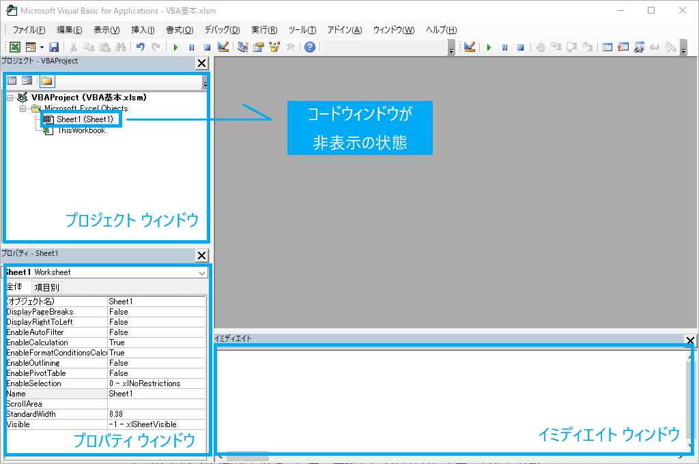Toggle Design Mode on Standard toolbar
This screenshot has height=464, width=699.
[x=223, y=47]
